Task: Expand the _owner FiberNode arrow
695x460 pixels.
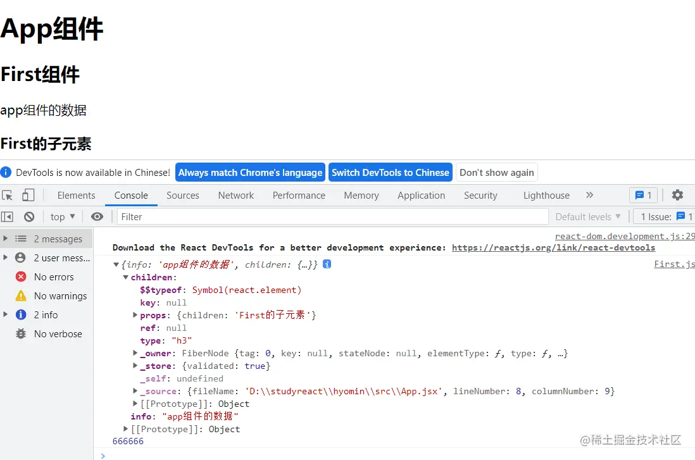Action: (x=135, y=353)
